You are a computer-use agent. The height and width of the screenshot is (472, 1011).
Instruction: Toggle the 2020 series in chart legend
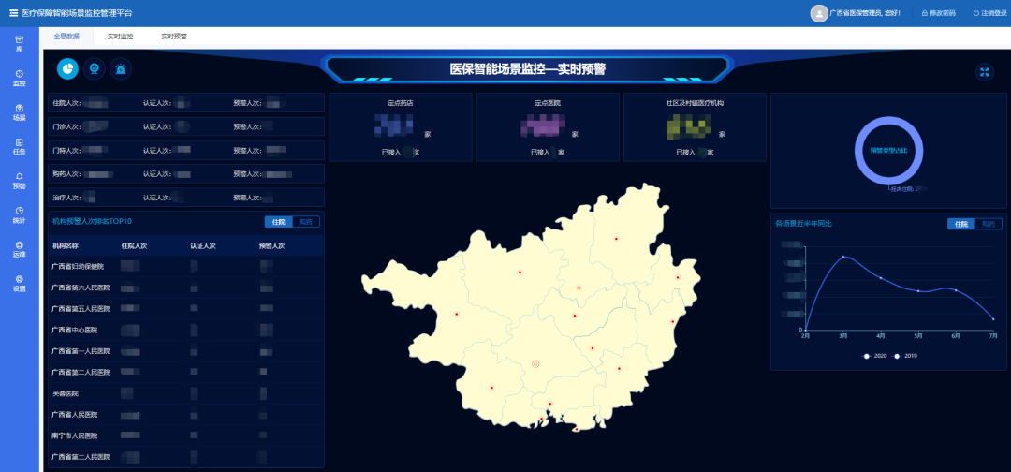[875, 356]
